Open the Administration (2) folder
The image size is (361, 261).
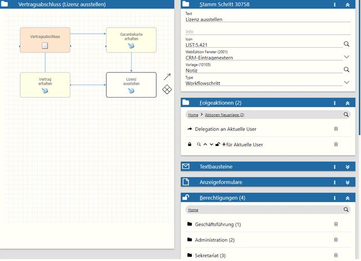coord(214,240)
